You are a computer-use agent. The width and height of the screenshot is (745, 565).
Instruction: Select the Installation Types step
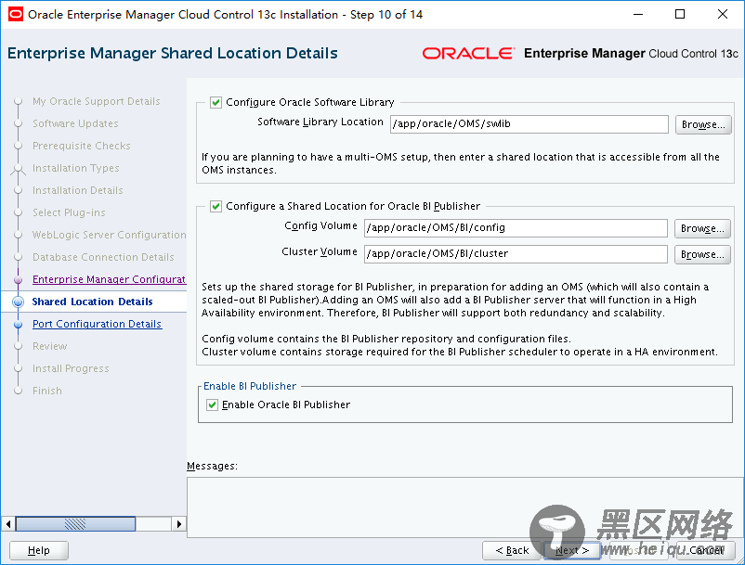pos(75,169)
